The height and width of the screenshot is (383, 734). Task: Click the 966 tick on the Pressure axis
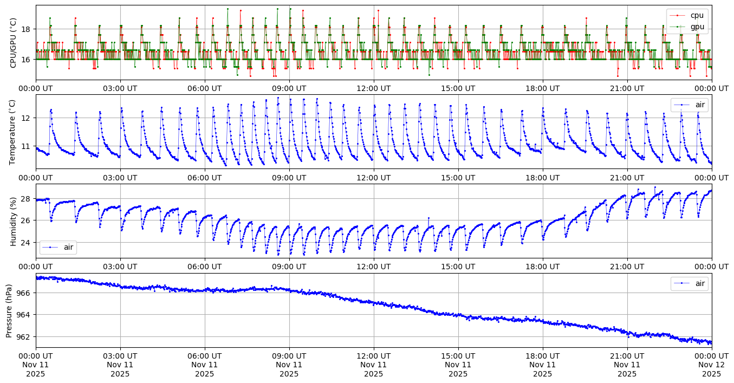click(x=24, y=293)
